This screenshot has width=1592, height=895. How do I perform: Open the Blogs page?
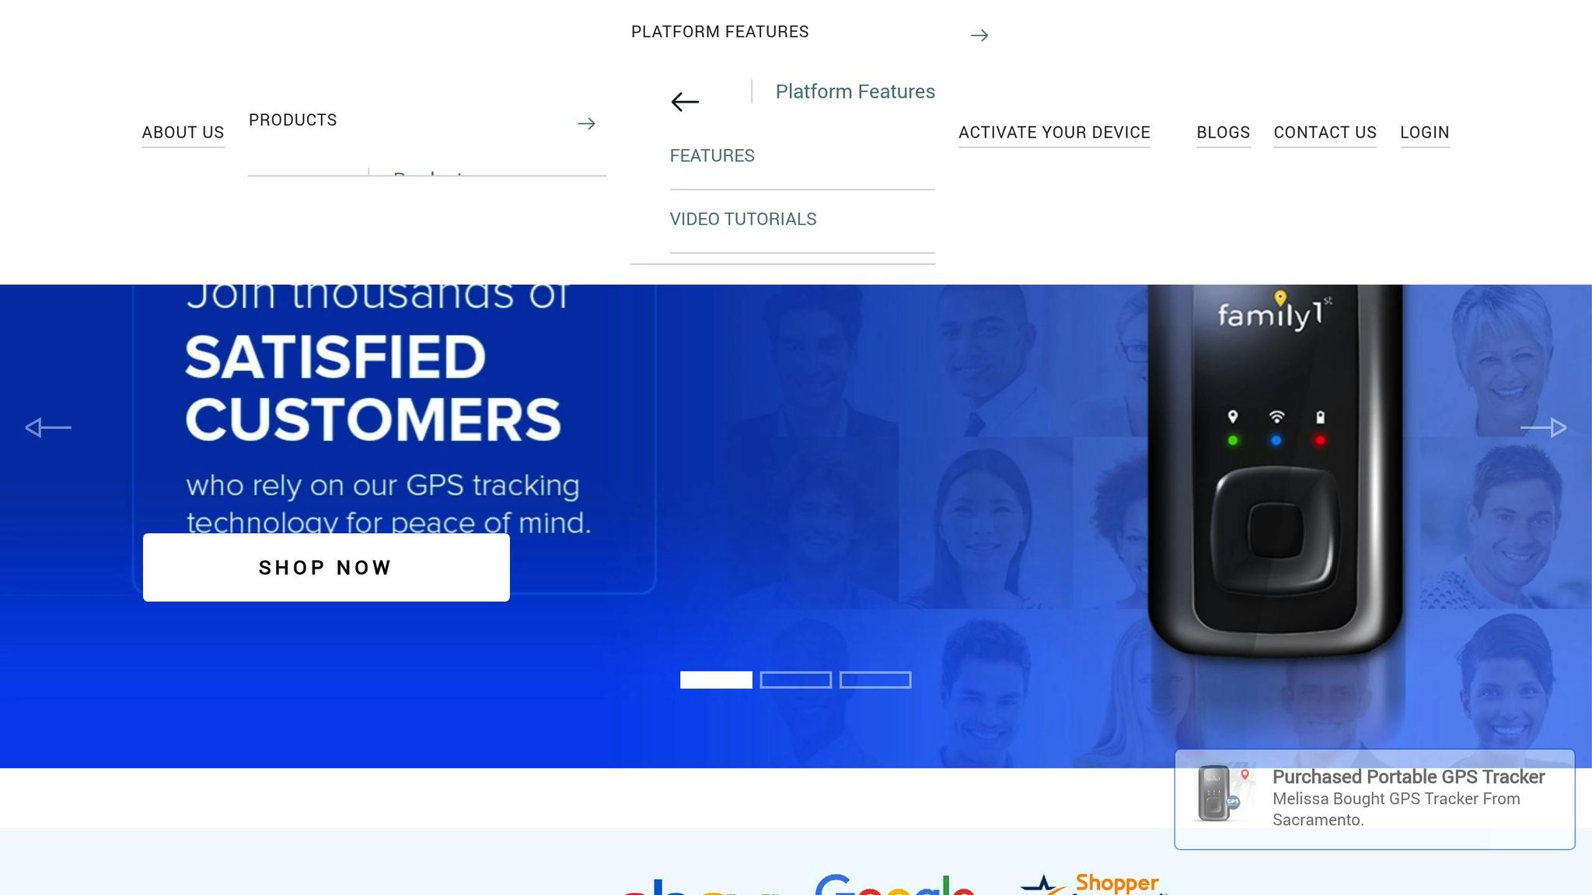[1224, 133]
